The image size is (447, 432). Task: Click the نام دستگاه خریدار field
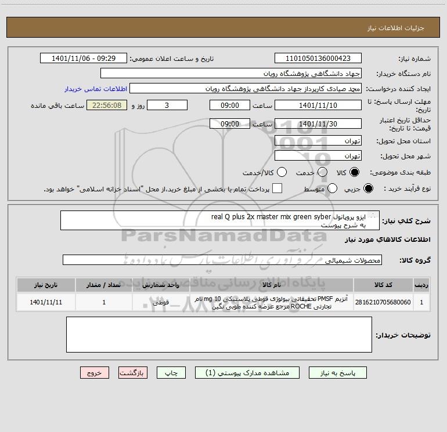(231, 74)
